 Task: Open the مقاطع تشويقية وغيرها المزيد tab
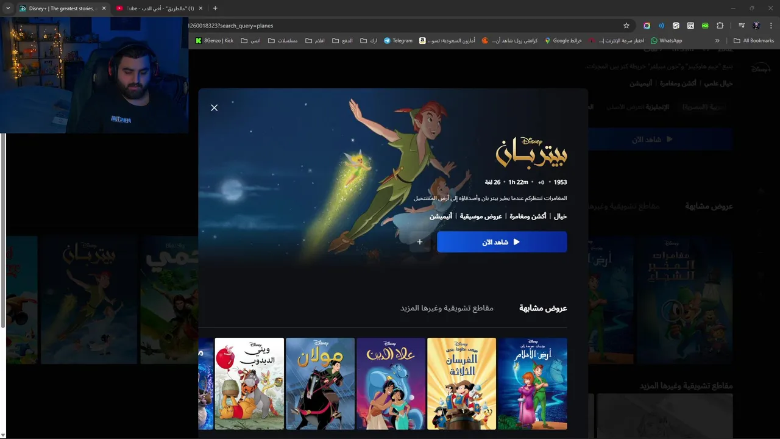[447, 308]
